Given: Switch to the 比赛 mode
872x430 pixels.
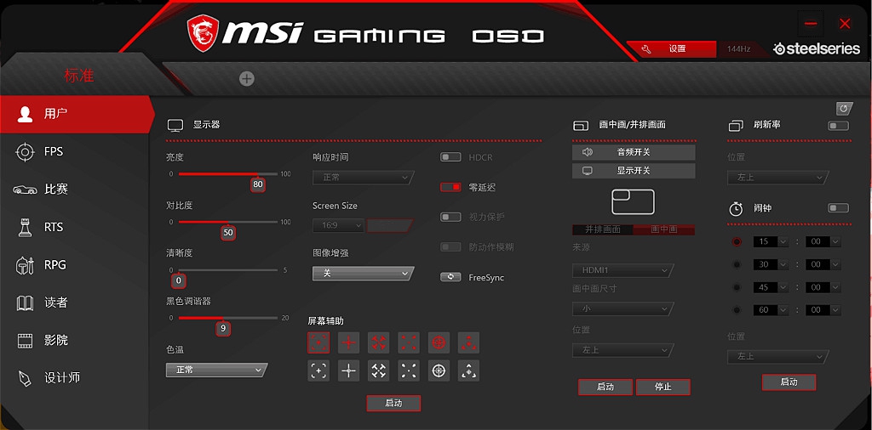Looking at the screenshot, I should coord(75,190).
